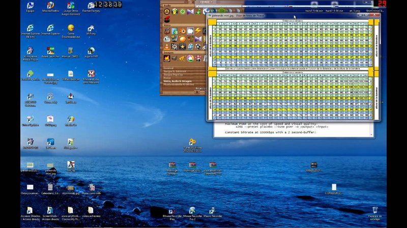Select the Malwarebytes Anti-Malware desktop icon
This screenshot has width=407, height=228.
tap(91, 77)
